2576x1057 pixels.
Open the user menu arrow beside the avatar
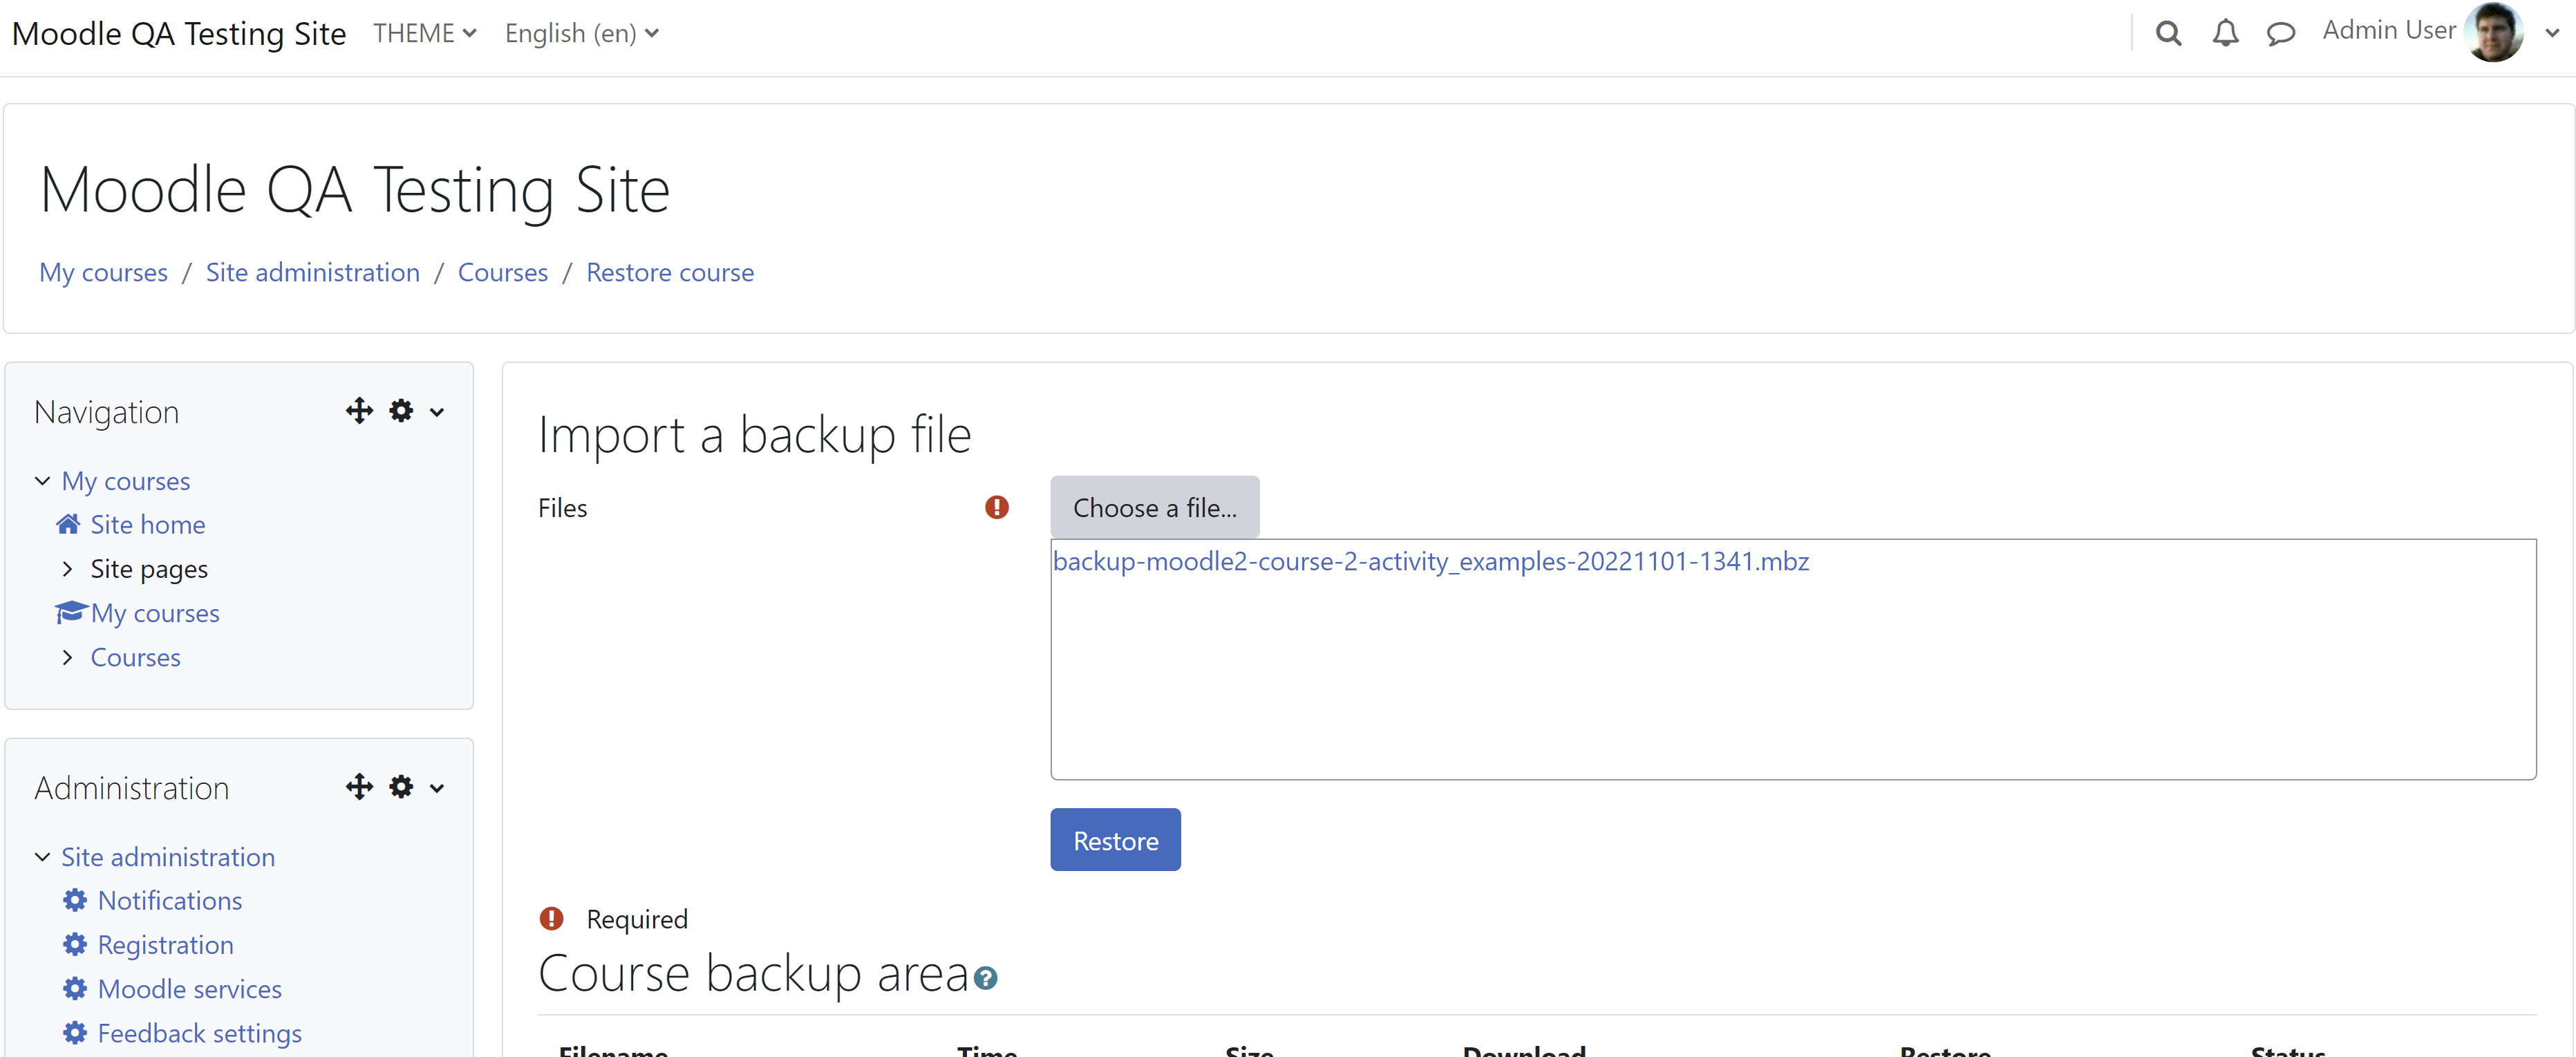tap(2552, 33)
